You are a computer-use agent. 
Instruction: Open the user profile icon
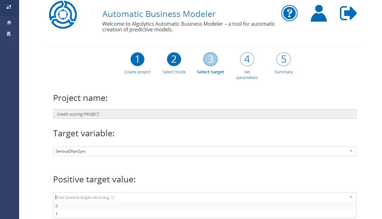click(319, 13)
